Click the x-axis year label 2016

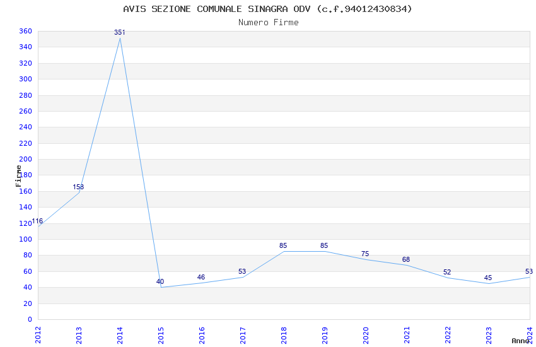point(202,335)
